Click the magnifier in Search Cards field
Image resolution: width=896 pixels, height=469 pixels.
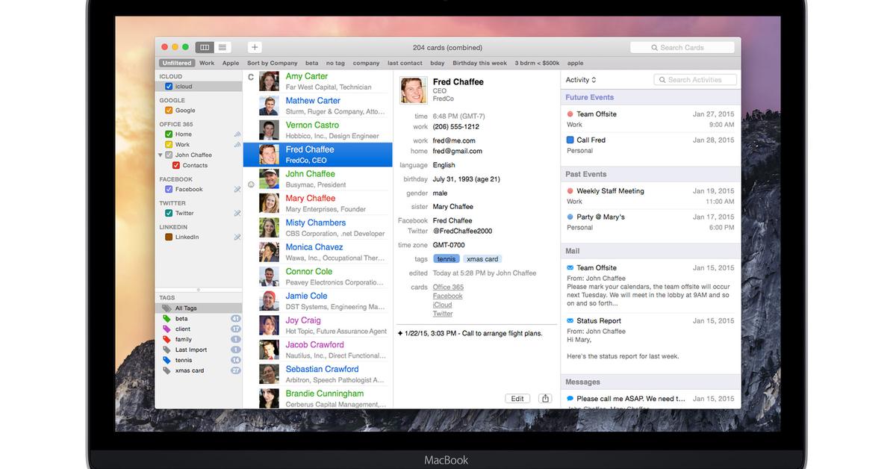(655, 48)
